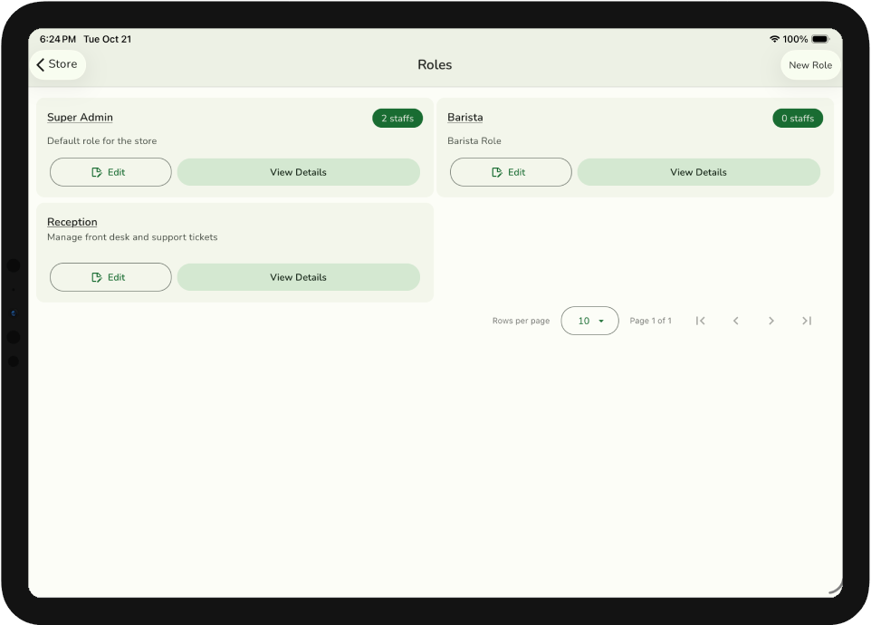This screenshot has height=625, width=871.
Task: Edit the Barista role
Action: [511, 172]
